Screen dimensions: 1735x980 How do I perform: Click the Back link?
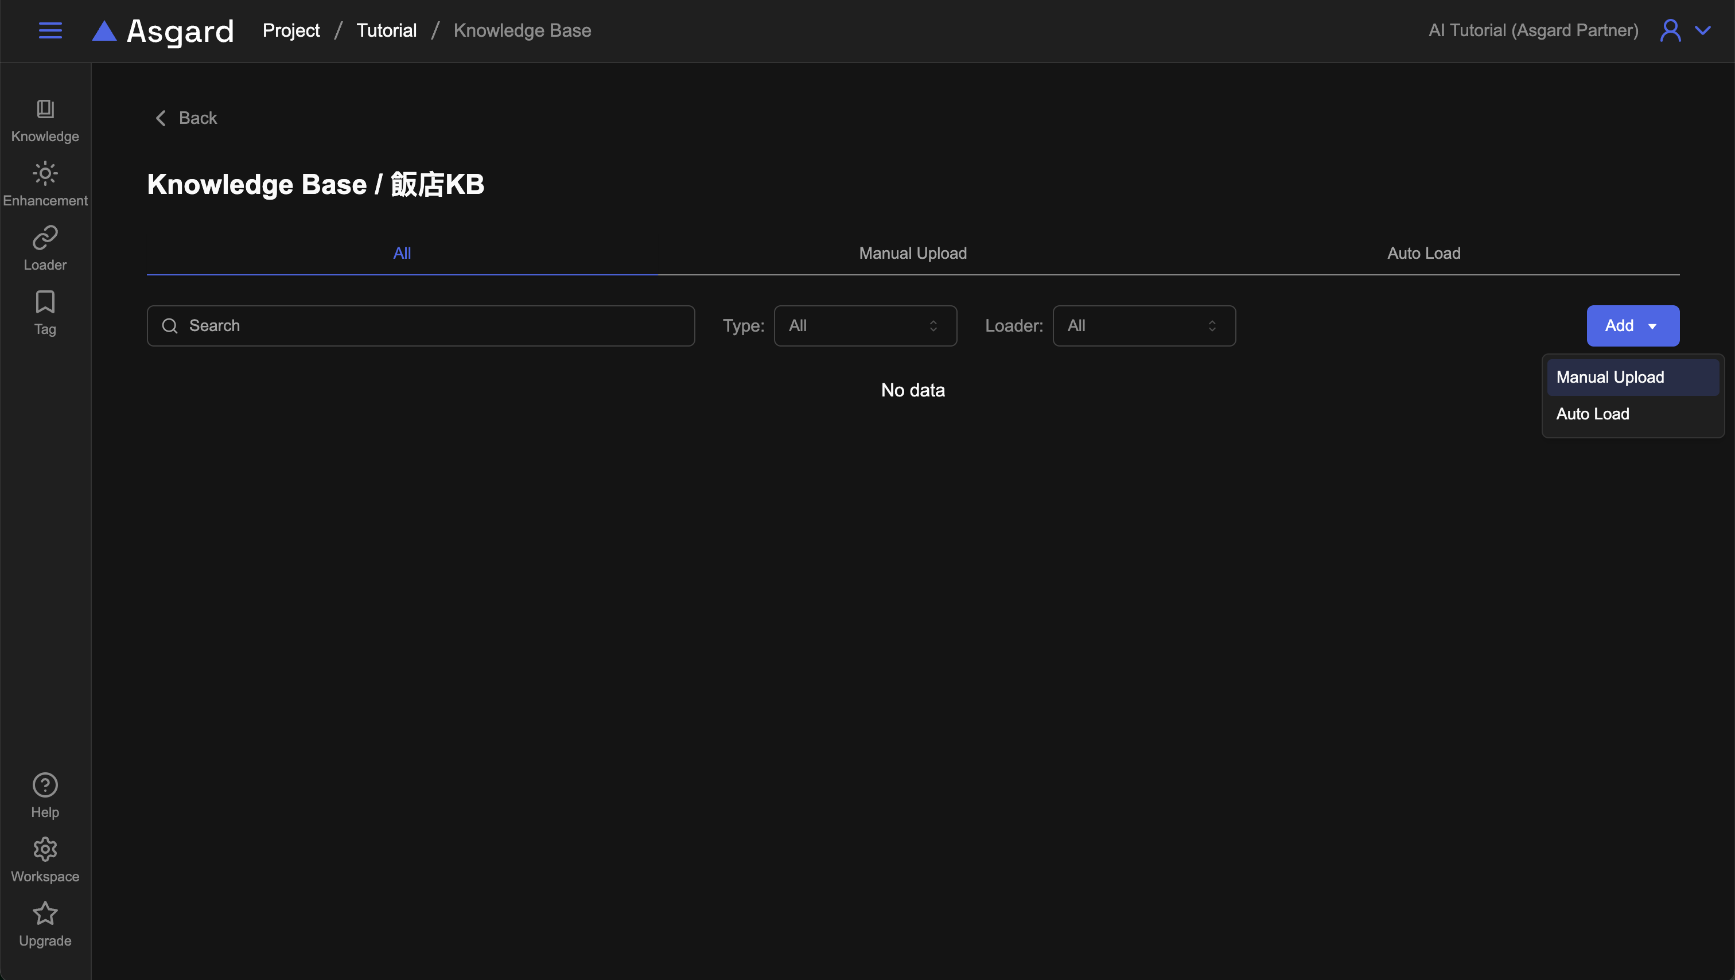point(186,118)
